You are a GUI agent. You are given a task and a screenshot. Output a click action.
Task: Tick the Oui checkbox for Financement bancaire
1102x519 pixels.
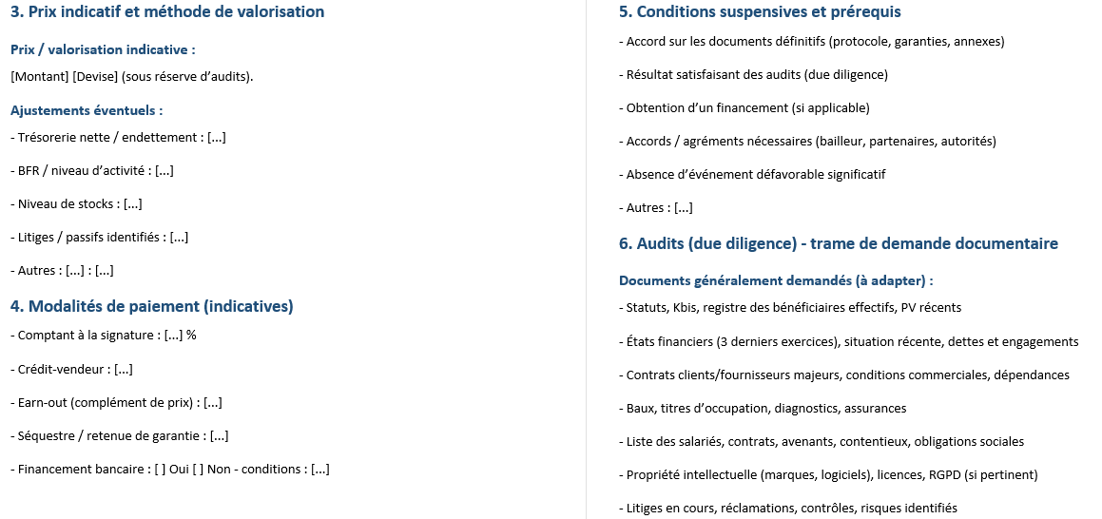(159, 470)
